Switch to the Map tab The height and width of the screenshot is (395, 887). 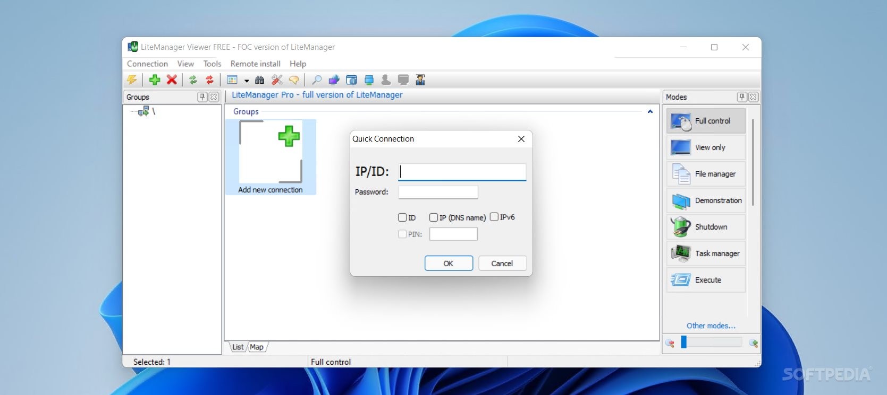(257, 347)
